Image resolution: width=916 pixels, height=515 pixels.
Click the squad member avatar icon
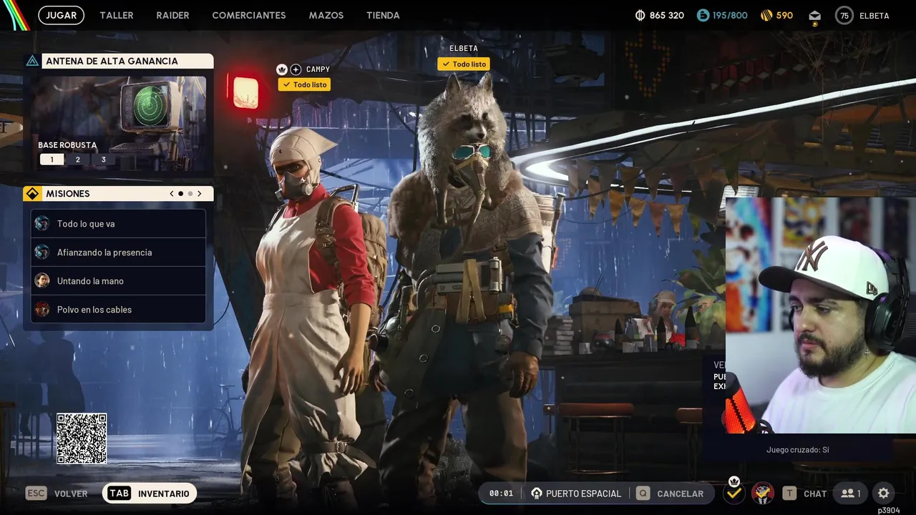click(763, 493)
